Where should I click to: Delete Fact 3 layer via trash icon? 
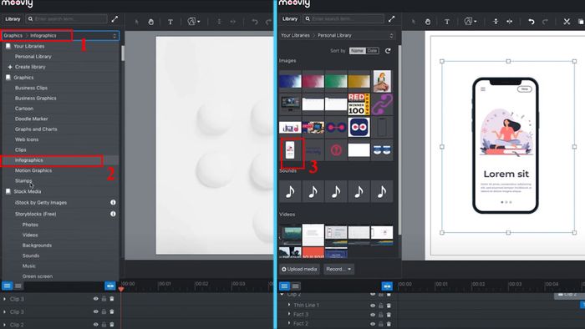389,315
